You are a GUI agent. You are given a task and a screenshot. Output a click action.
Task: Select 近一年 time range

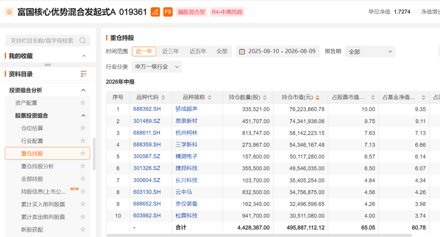point(144,51)
